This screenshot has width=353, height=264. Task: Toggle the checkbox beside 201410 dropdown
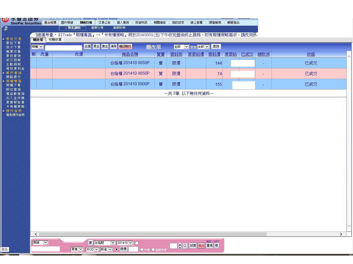[x=137, y=243]
